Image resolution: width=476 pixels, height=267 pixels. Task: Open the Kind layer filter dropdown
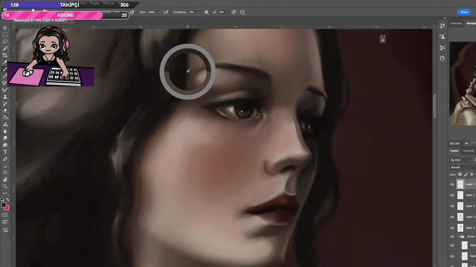pos(461,160)
